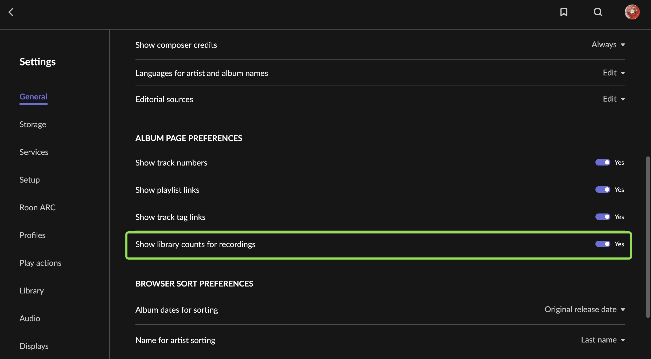Disable Show playlist links switch
The width and height of the screenshot is (651, 359).
pos(603,190)
